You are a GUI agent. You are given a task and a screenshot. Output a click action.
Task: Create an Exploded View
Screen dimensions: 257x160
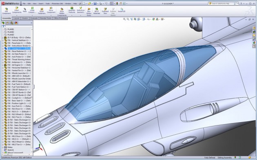(x=105, y=11)
